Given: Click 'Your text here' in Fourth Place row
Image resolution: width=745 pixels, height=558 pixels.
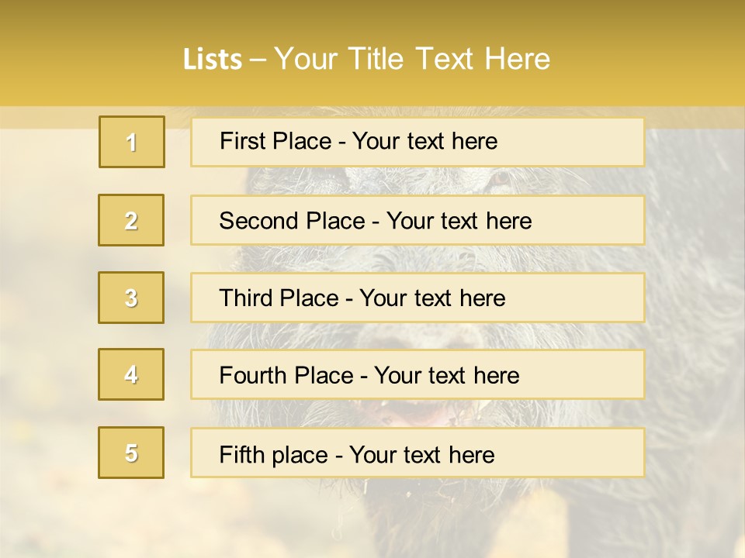Looking at the screenshot, I should pyautogui.click(x=446, y=376).
